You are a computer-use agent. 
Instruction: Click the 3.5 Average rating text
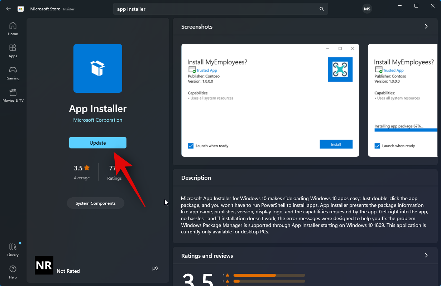pos(82,172)
